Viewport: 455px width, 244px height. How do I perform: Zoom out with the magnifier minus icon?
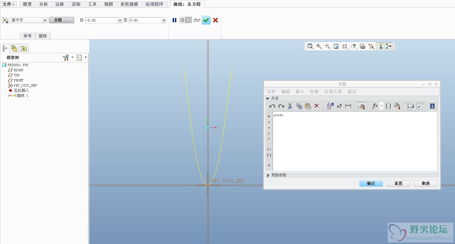click(327, 47)
